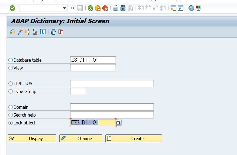Click the Search help input field
Viewport: 237px width, 155px height.
tap(112, 115)
